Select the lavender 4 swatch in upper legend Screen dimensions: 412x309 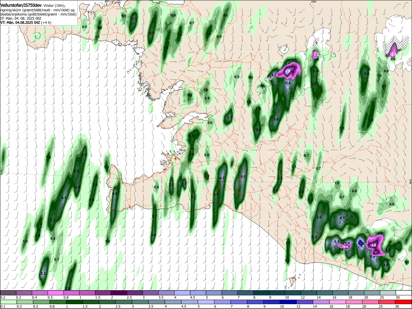pos(182,293)
